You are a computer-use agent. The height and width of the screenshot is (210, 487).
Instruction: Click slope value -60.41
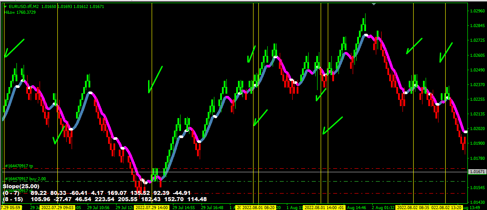click(79, 193)
